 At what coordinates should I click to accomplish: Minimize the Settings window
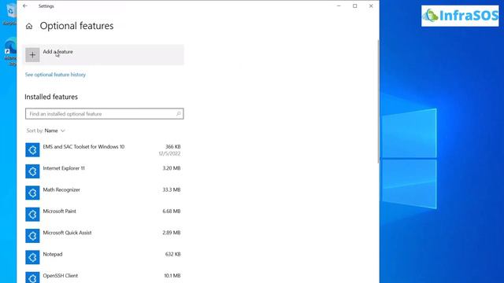point(339,6)
